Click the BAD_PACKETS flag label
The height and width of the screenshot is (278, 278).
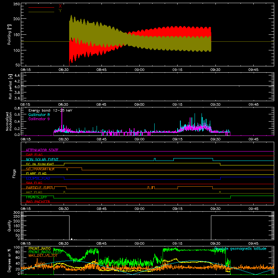[x=38, y=202]
